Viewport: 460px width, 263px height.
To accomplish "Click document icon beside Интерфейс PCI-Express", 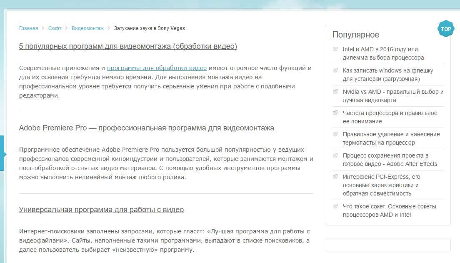I will [x=335, y=176].
